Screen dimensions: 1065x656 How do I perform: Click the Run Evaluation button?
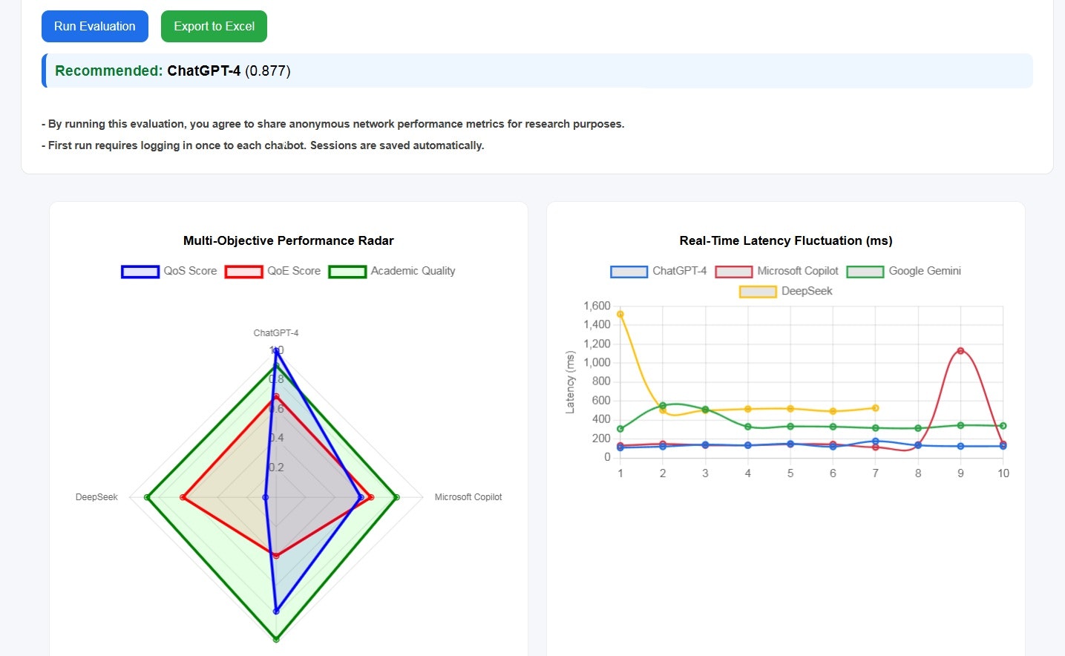pos(95,27)
